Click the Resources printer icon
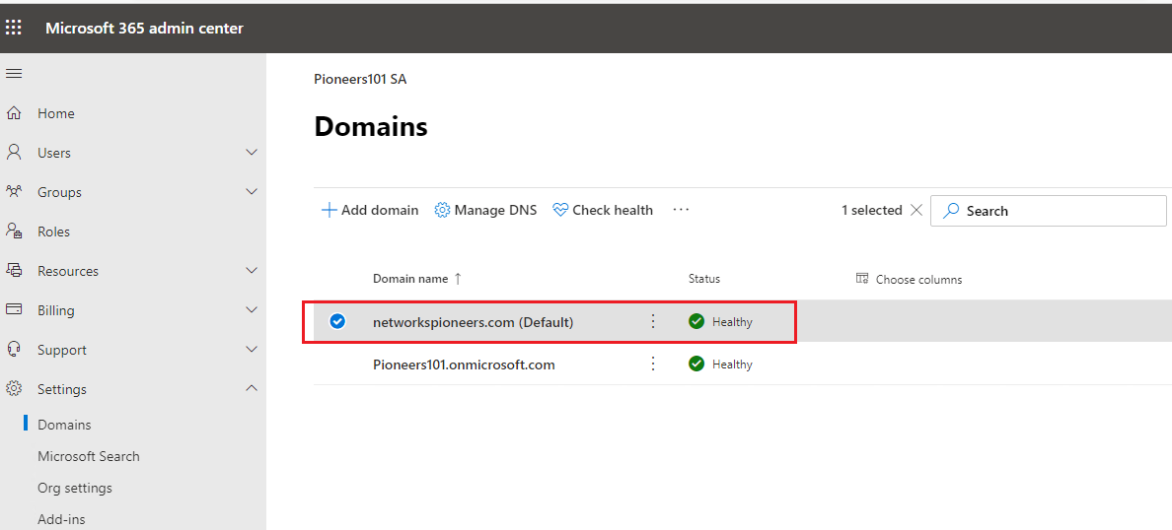Screen dimensions: 1172x530 (x=14, y=270)
